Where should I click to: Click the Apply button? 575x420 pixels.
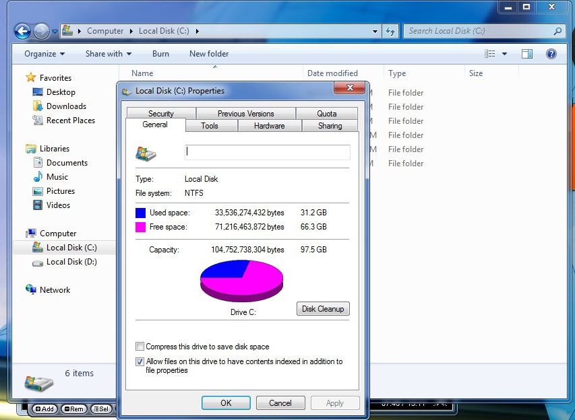[x=335, y=403]
